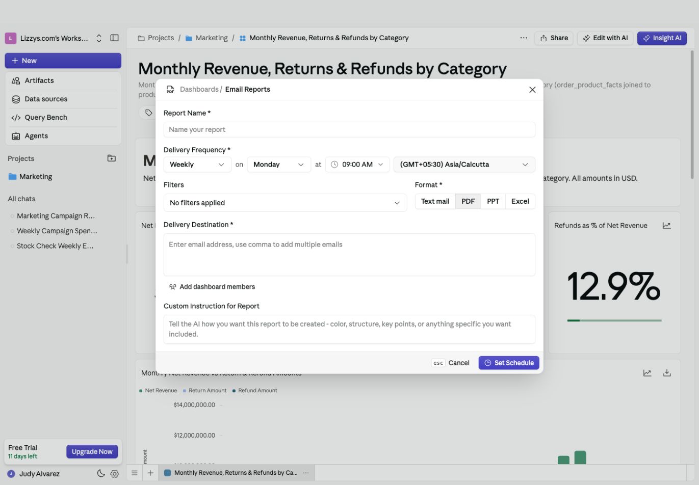The image size is (699, 485).
Task: Select the Monthly Revenue bottom tab
Action: tap(236, 473)
